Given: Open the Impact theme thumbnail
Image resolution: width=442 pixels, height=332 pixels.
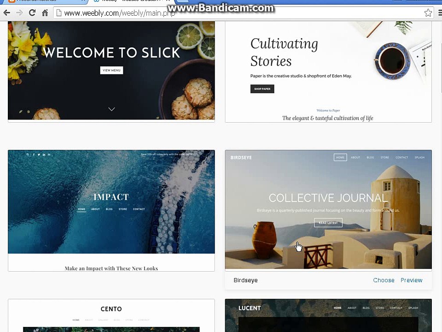Looking at the screenshot, I should tap(111, 211).
